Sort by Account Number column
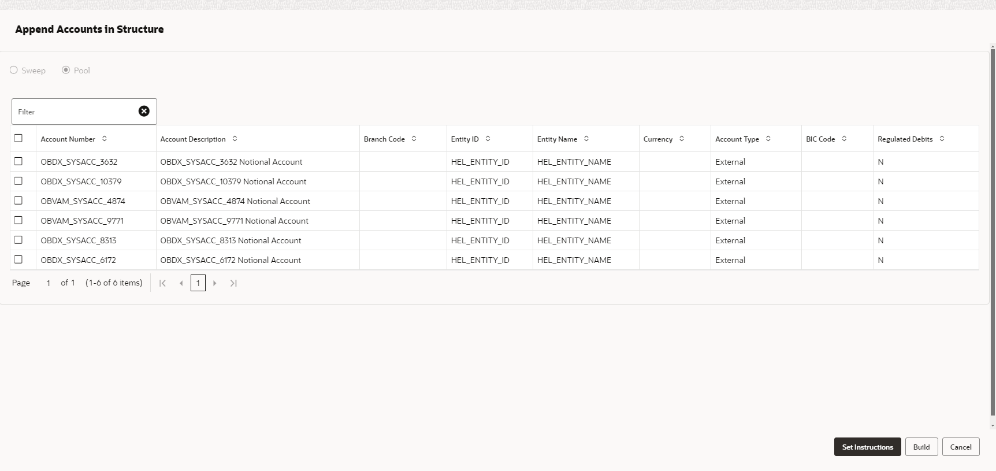996x471 pixels. (x=105, y=139)
